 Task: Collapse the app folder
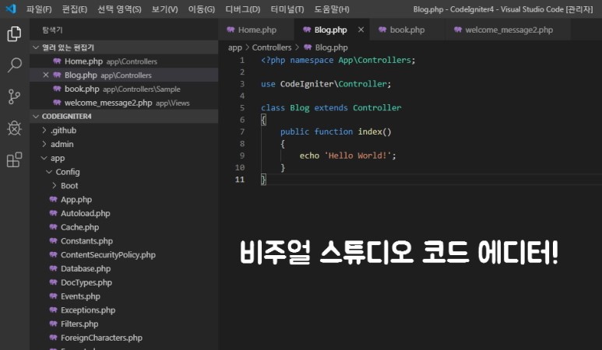(124, 158)
